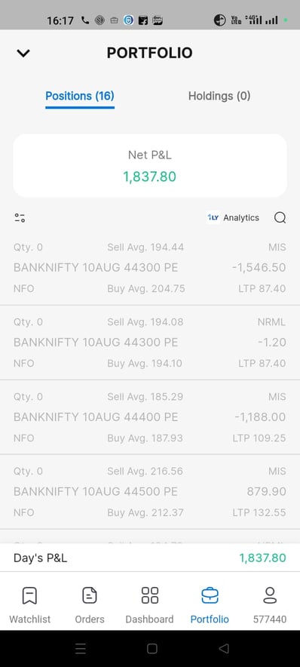Select the Portfolio briefcase icon
Image resolution: width=300 pixels, height=667 pixels.
click(x=210, y=595)
